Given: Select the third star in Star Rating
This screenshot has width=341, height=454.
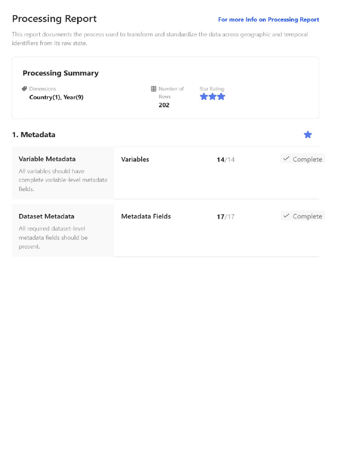Looking at the screenshot, I should tap(221, 97).
